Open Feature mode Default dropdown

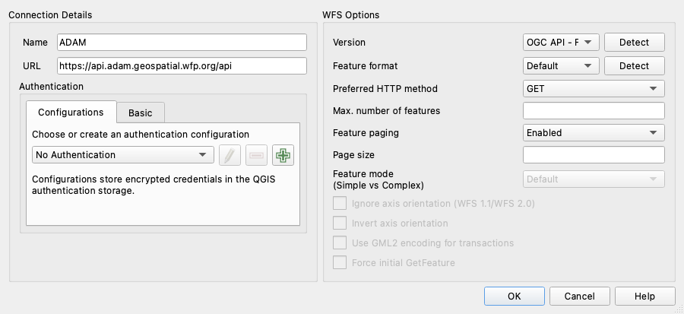(594, 179)
